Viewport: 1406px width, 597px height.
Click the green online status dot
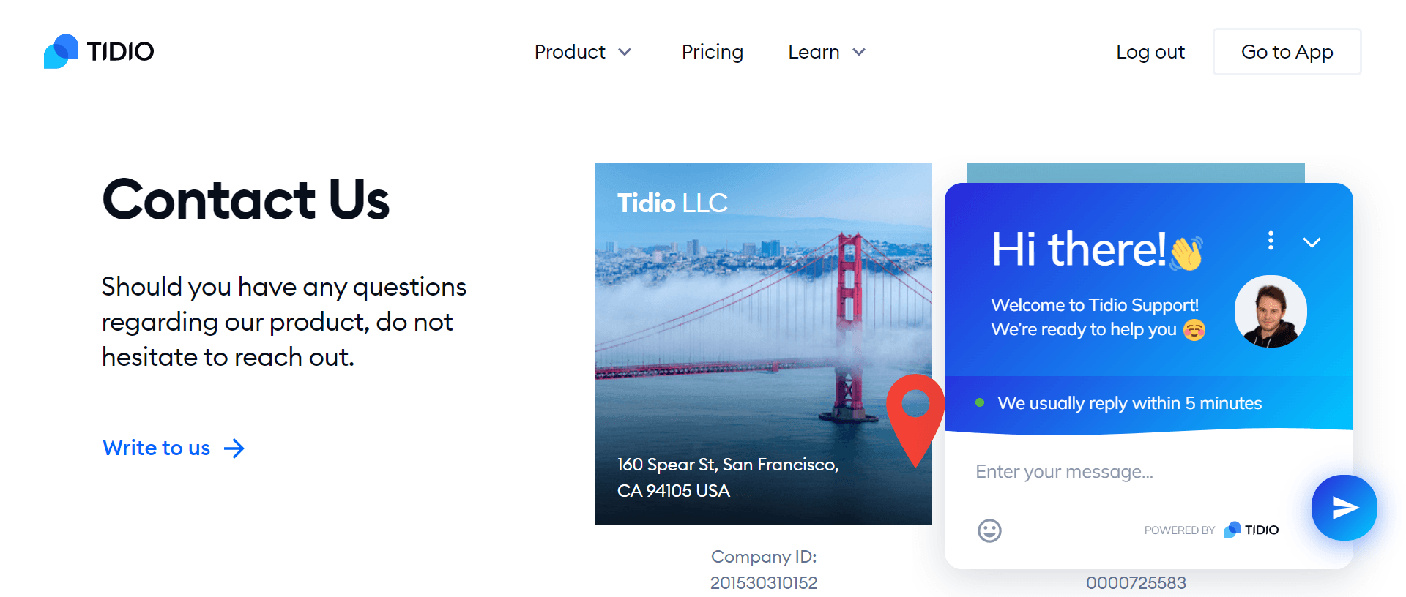click(x=981, y=402)
